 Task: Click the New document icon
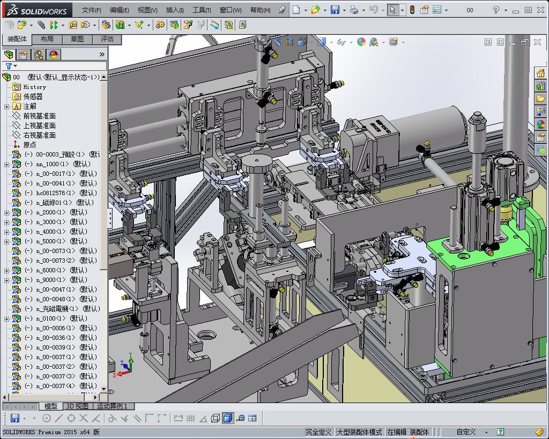pos(296,10)
